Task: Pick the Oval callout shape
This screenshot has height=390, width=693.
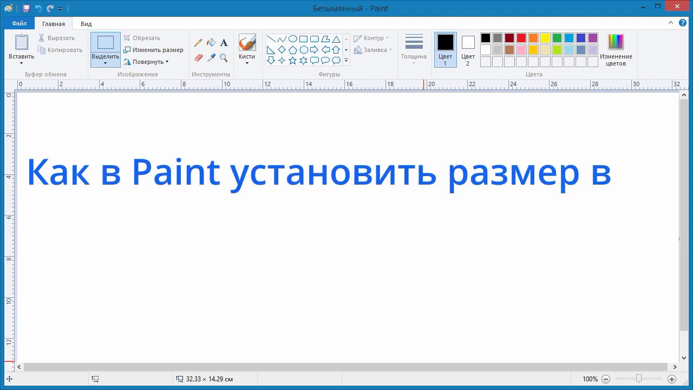Action: pyautogui.click(x=325, y=61)
